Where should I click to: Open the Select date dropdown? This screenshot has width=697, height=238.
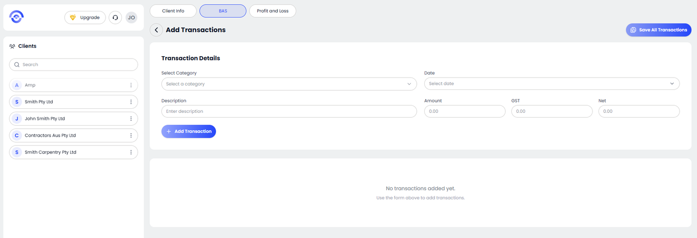coord(552,84)
